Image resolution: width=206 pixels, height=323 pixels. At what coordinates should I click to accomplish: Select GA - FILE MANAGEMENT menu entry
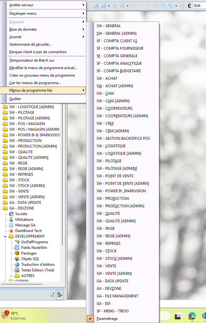click(x=117, y=296)
